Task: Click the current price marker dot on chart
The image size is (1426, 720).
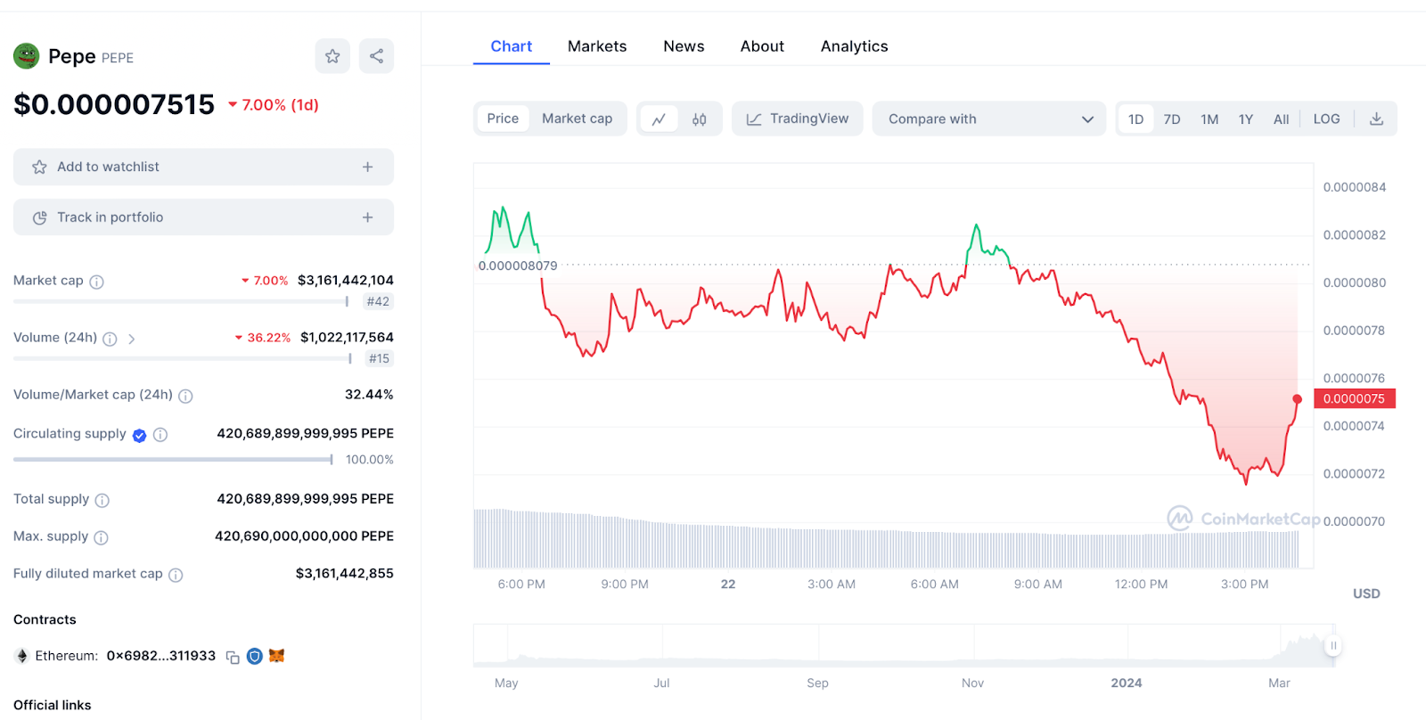Action: coord(1298,399)
